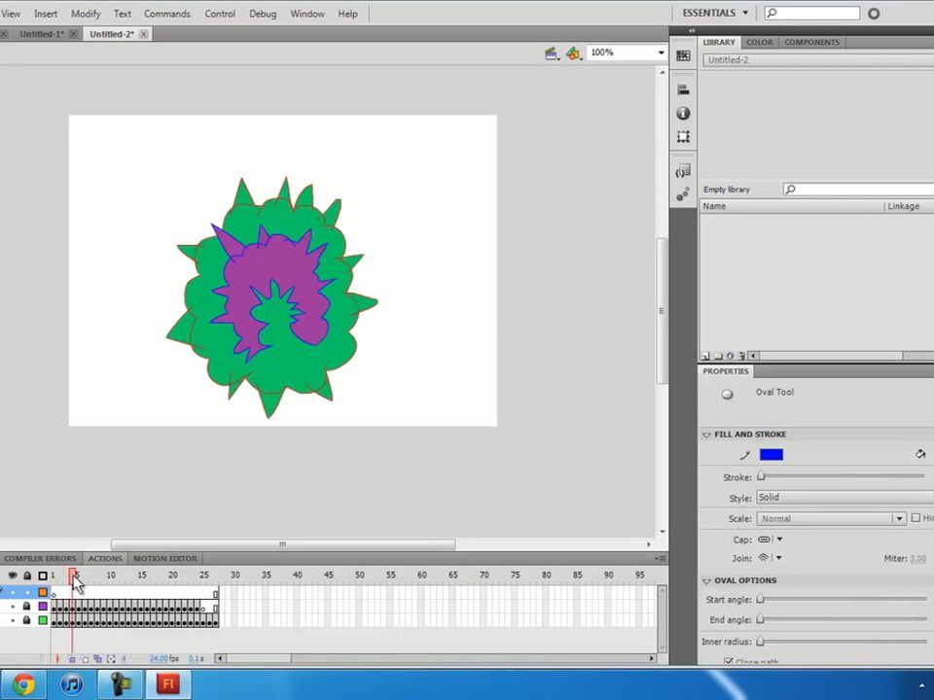Screen dimensions: 934x700
Task: Click the blue stroke color swatch
Action: 772,455
